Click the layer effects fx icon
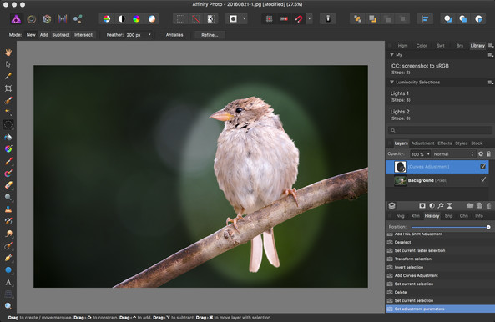The image size is (495, 322). pyautogui.click(x=441, y=205)
